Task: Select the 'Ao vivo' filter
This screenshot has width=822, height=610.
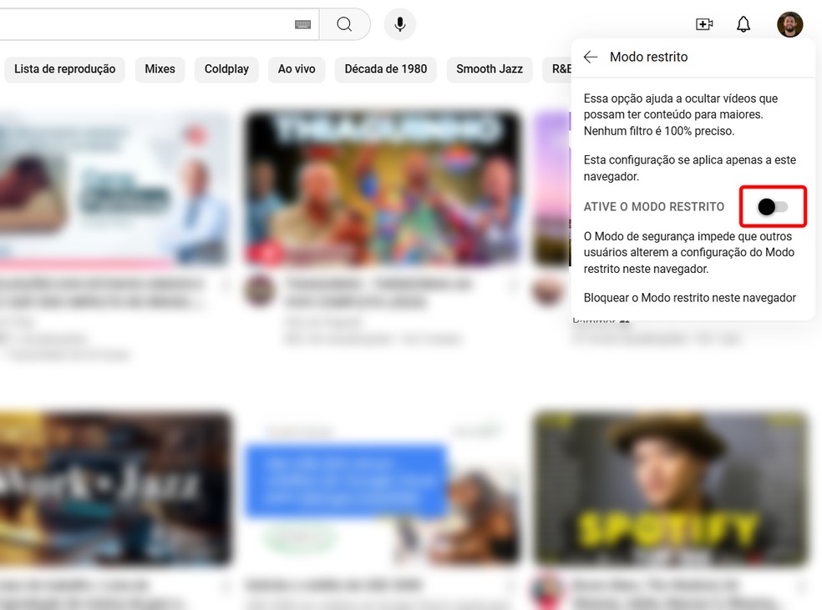Action: [297, 69]
